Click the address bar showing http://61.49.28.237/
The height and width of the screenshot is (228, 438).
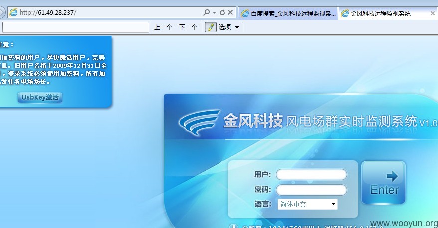tap(122, 13)
